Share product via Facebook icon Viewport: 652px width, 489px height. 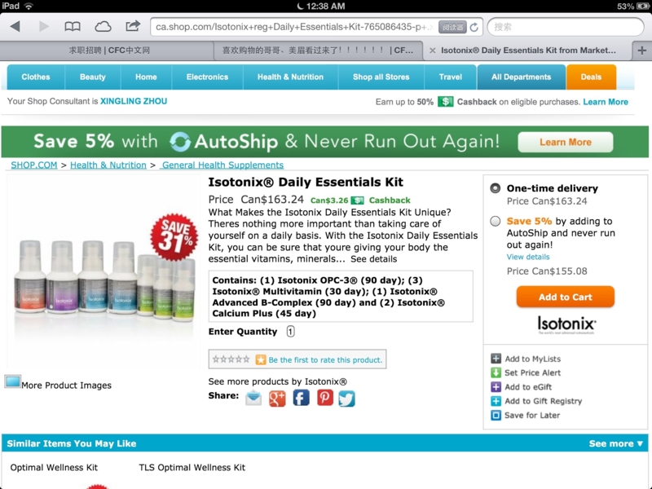click(x=301, y=398)
